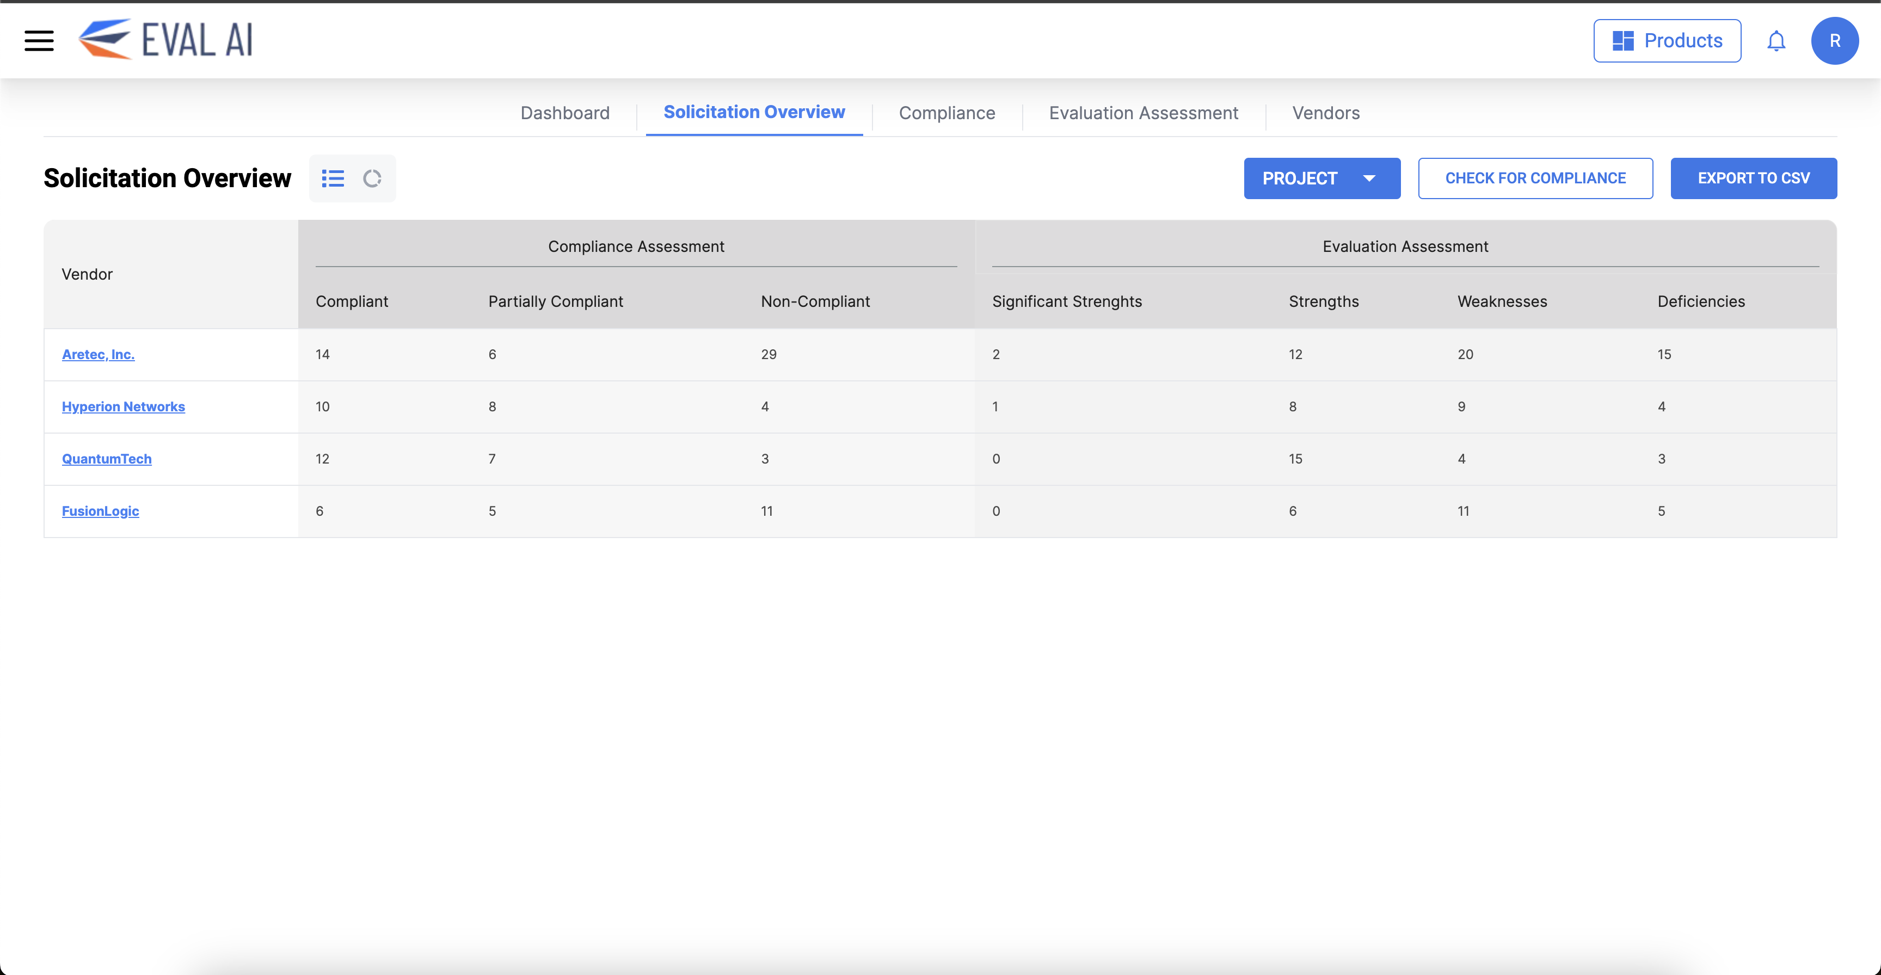Expand the PROJECT dropdown
The image size is (1881, 975).
(1321, 178)
